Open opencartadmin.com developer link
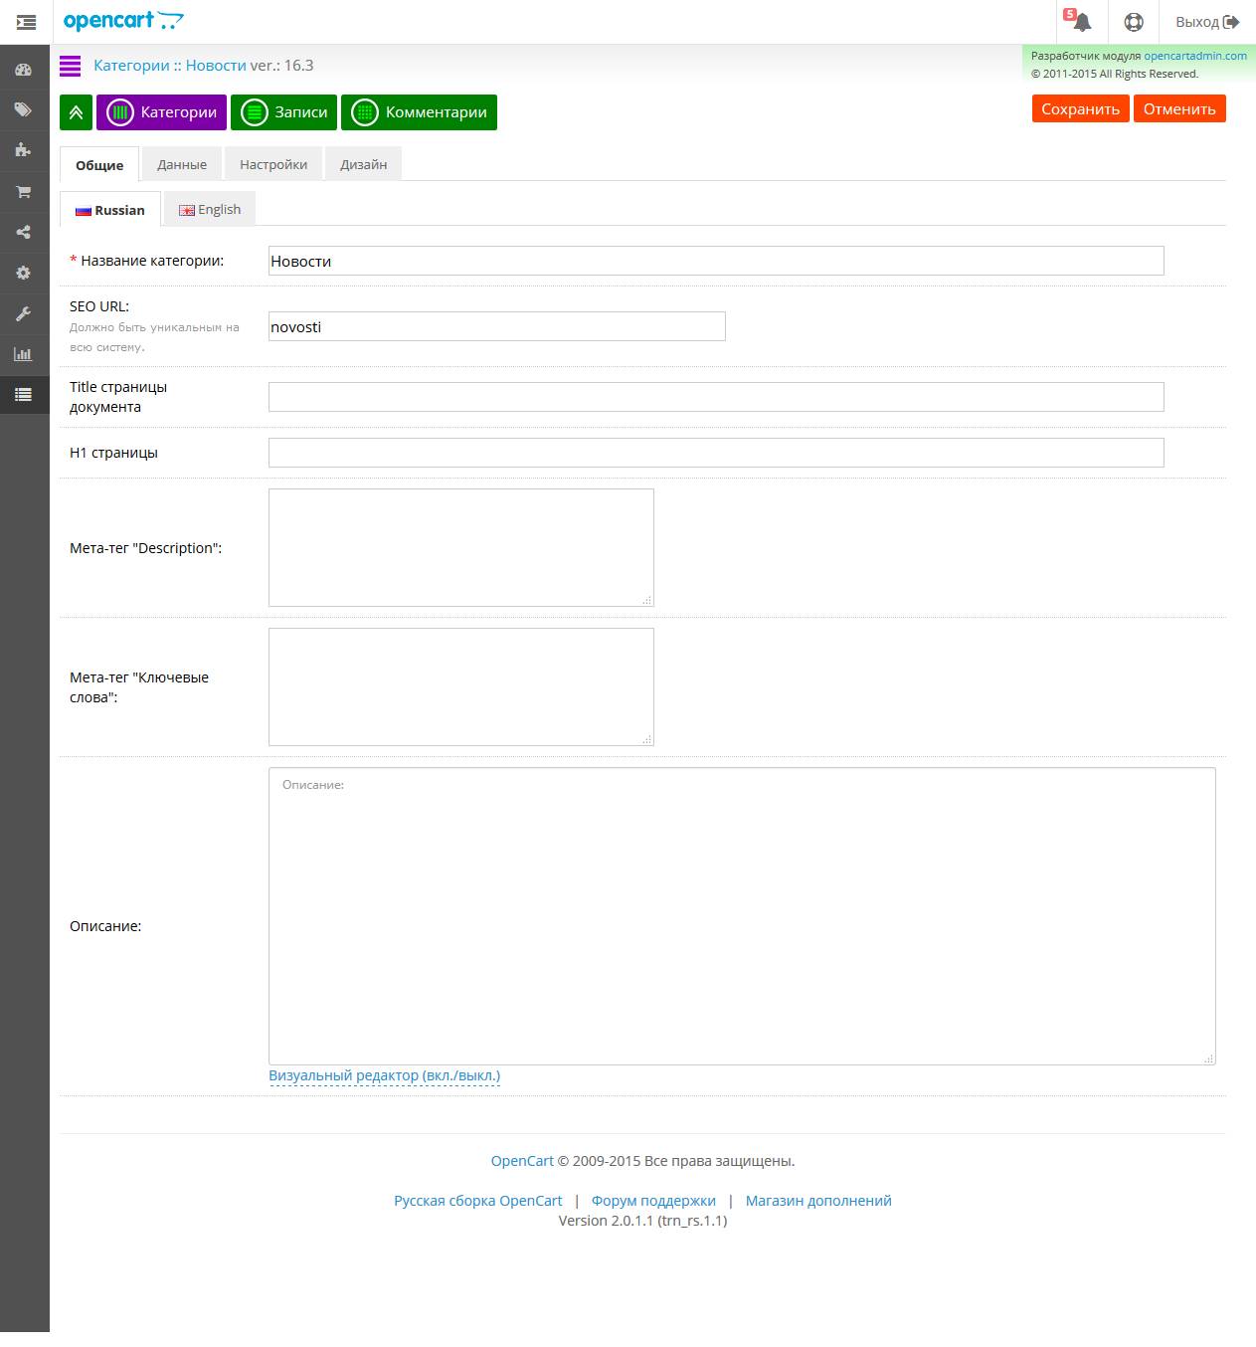The height and width of the screenshot is (1347, 1256). coord(1195,56)
